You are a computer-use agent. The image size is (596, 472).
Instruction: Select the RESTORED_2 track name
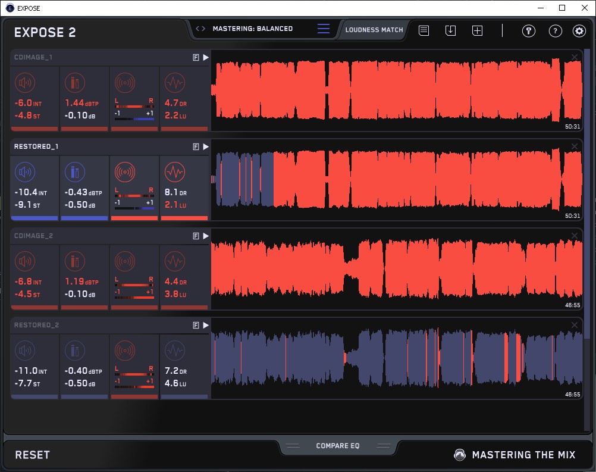tap(36, 325)
